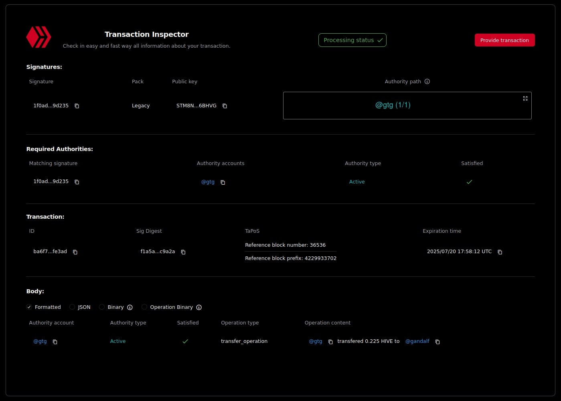The height and width of the screenshot is (401, 561).
Task: Copy the expiration time
Action: click(500, 252)
